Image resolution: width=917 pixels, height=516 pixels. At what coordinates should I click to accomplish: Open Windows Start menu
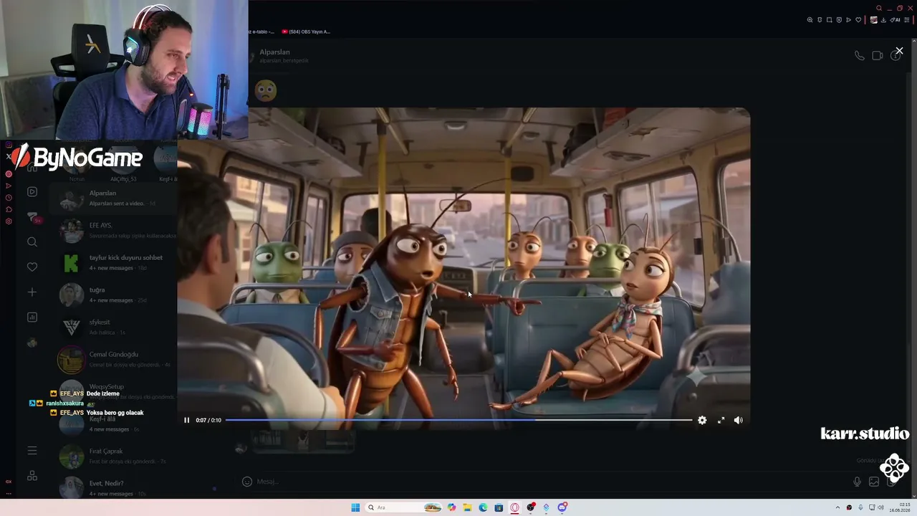(355, 507)
